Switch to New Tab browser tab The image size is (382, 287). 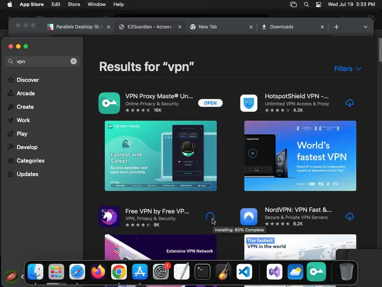[x=222, y=27]
